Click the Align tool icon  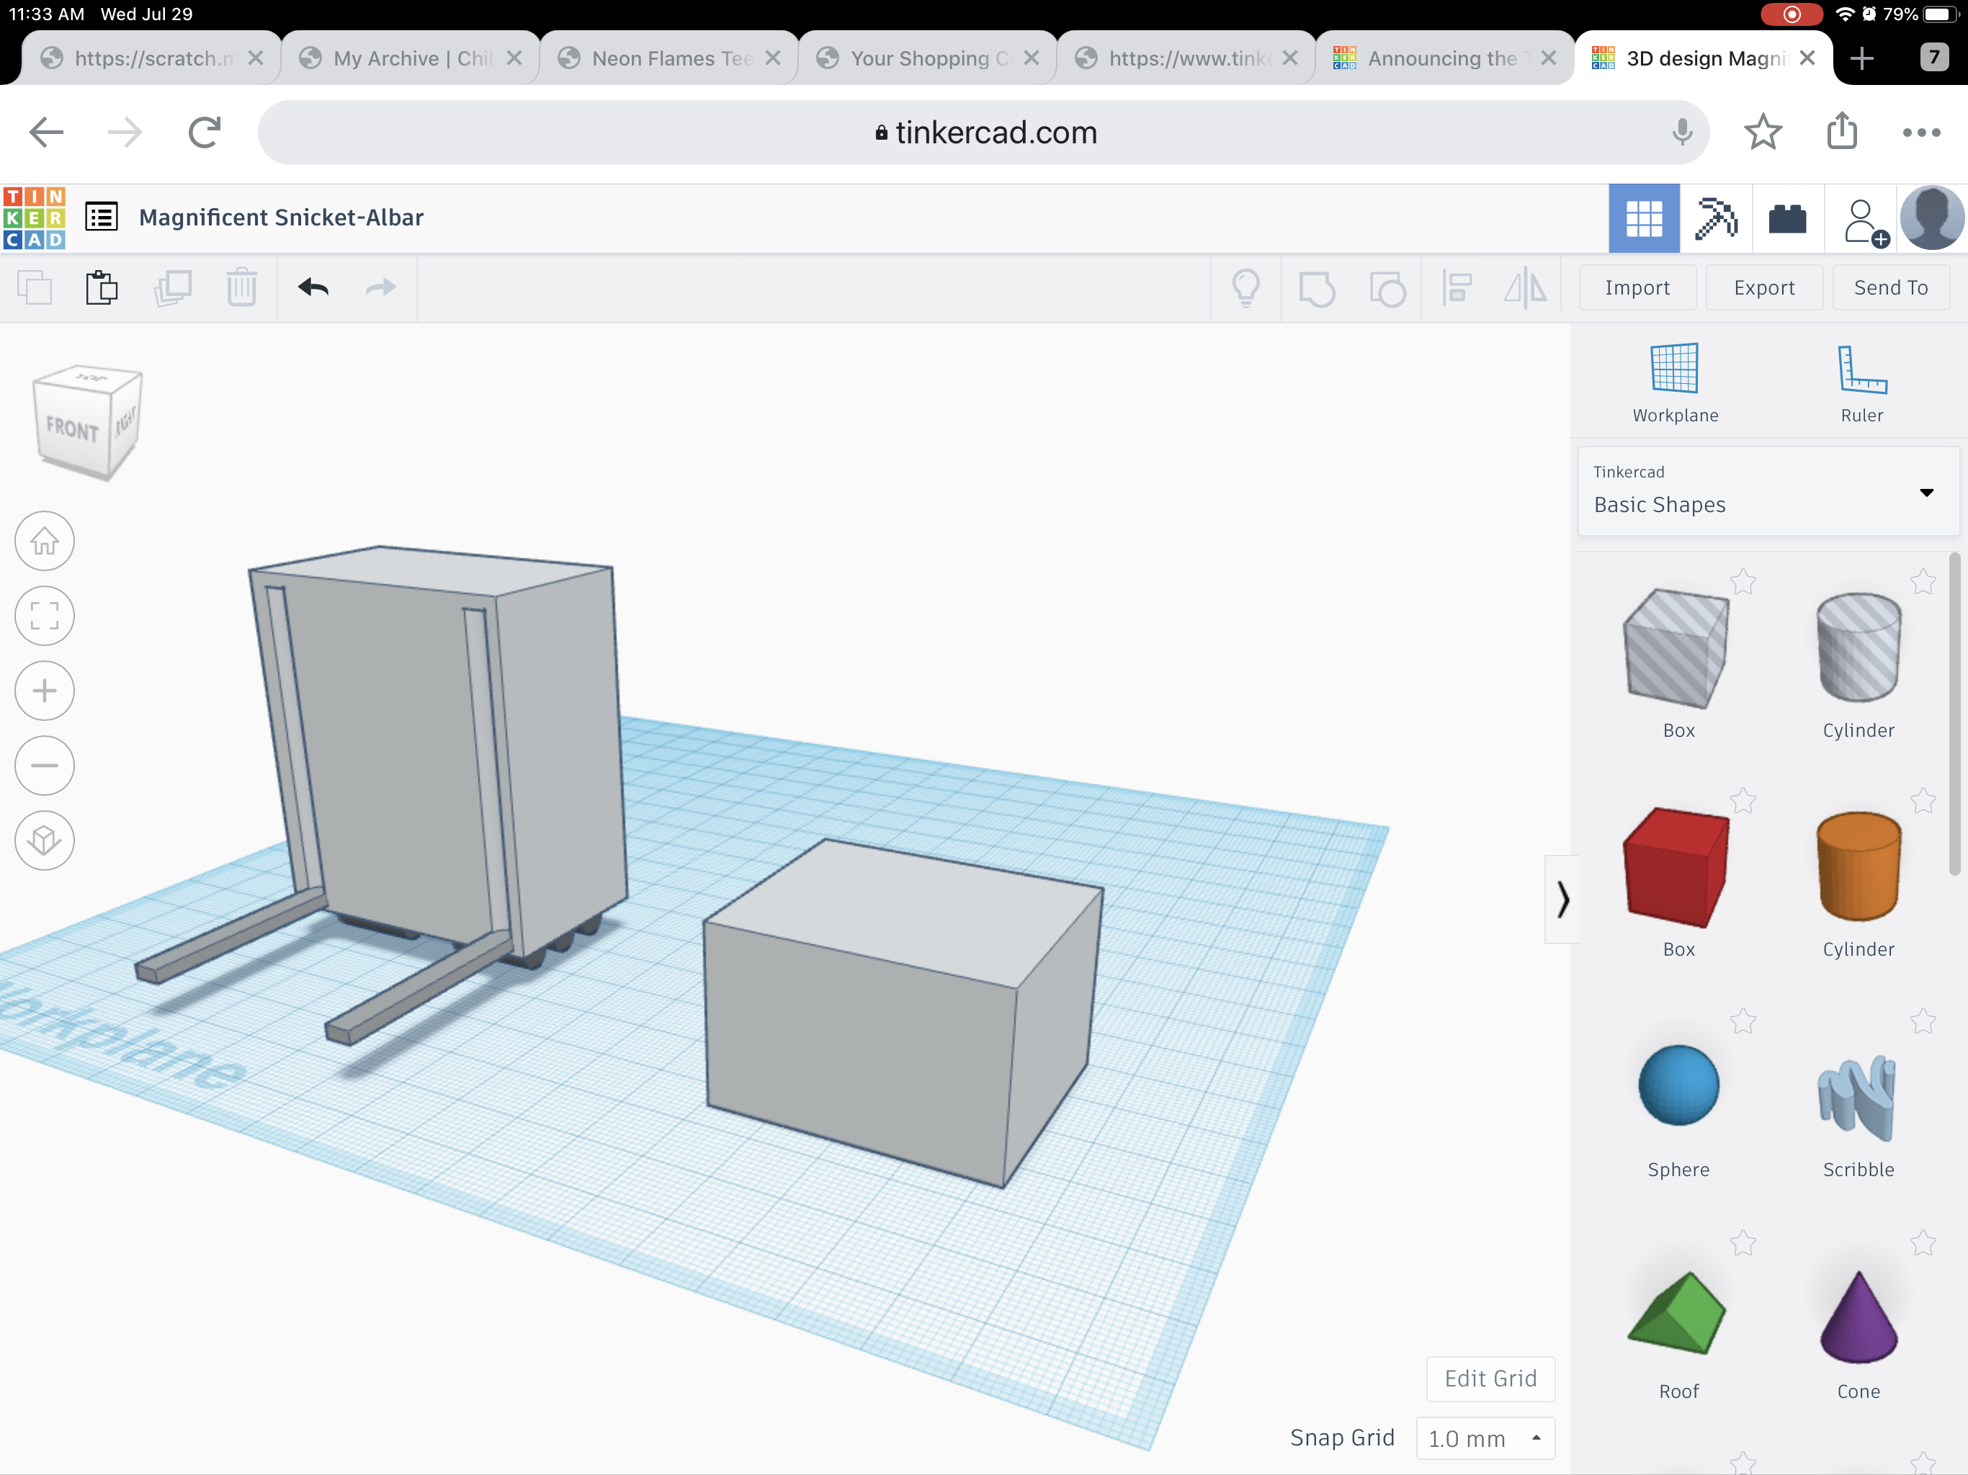(1457, 288)
